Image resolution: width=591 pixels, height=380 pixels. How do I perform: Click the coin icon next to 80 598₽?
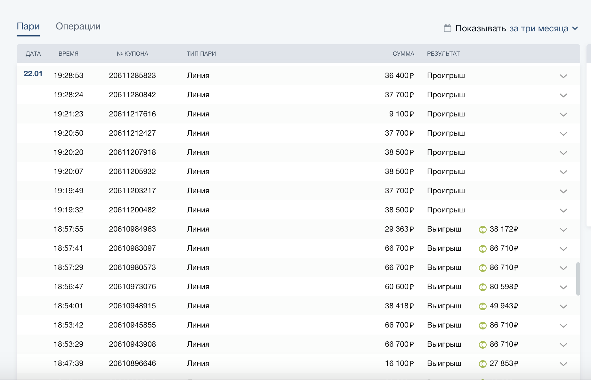[x=482, y=287]
